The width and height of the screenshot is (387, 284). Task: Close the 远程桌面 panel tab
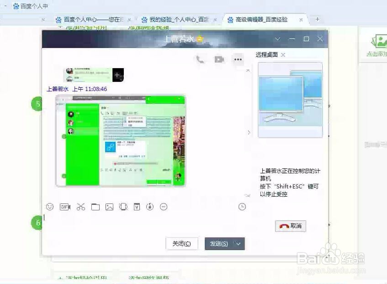[283, 55]
